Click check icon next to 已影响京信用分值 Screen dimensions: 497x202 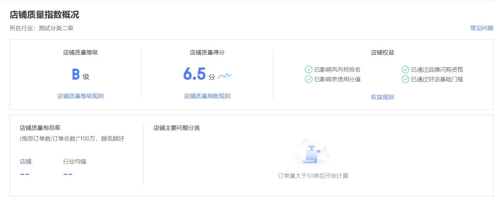[309, 79]
